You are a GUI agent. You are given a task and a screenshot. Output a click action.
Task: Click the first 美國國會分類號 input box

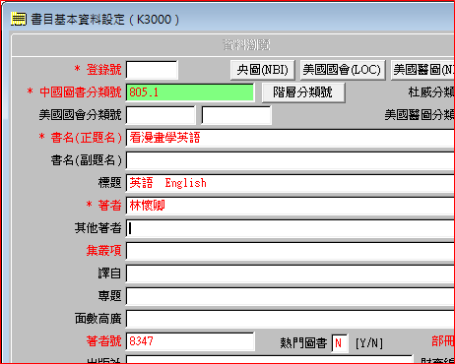point(161,115)
